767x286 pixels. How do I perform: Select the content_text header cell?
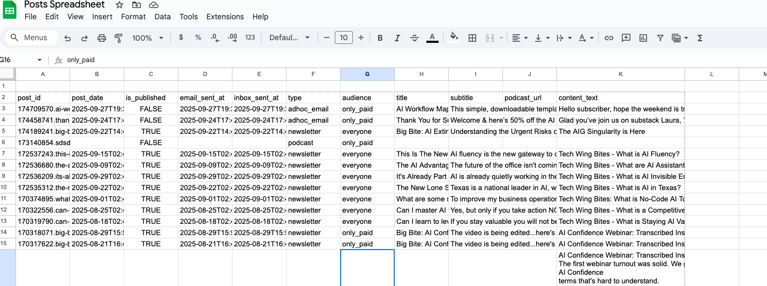click(621, 98)
